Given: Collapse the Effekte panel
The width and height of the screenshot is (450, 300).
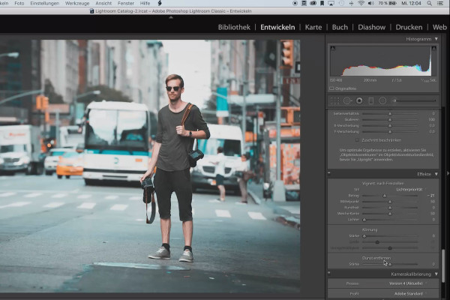Looking at the screenshot, I should pyautogui.click(x=436, y=174).
